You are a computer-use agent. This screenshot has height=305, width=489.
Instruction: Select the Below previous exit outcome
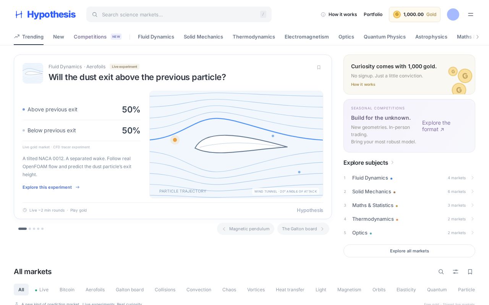[81, 130]
